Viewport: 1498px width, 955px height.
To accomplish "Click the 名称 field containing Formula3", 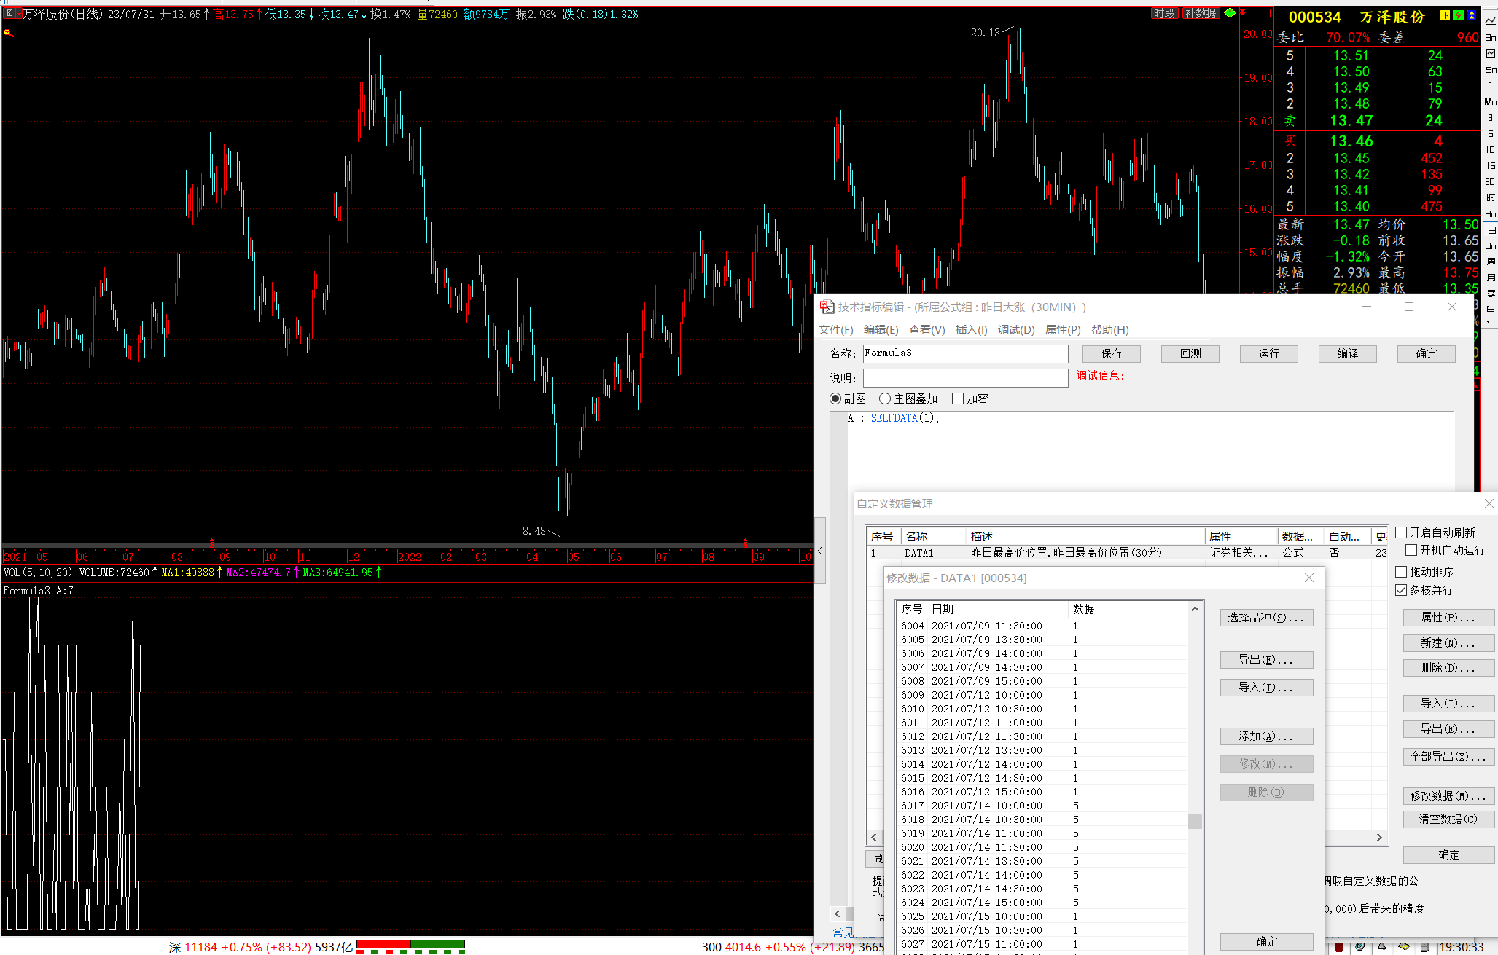I will pos(965,353).
